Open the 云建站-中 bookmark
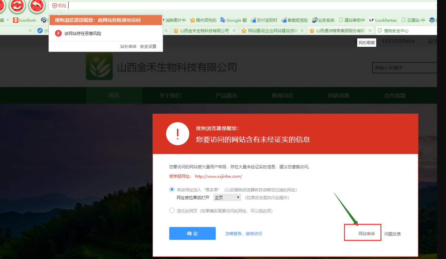446x259 pixels. (x=413, y=20)
